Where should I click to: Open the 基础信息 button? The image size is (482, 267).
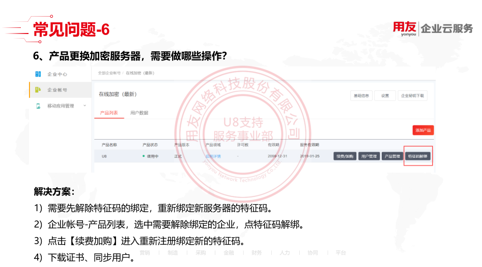tap(361, 95)
